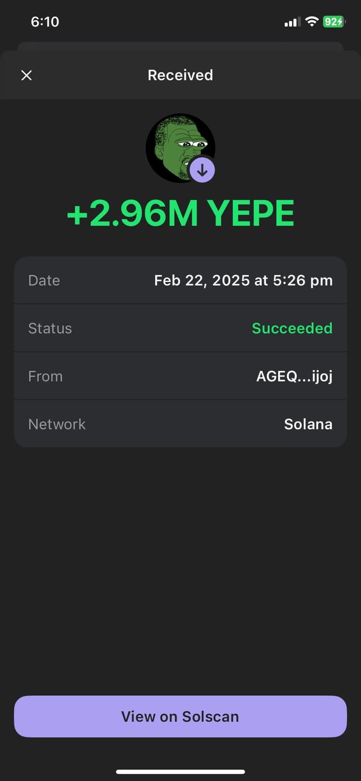Image resolution: width=361 pixels, height=781 pixels.
Task: Tap the Received header title
Action: pyautogui.click(x=180, y=76)
